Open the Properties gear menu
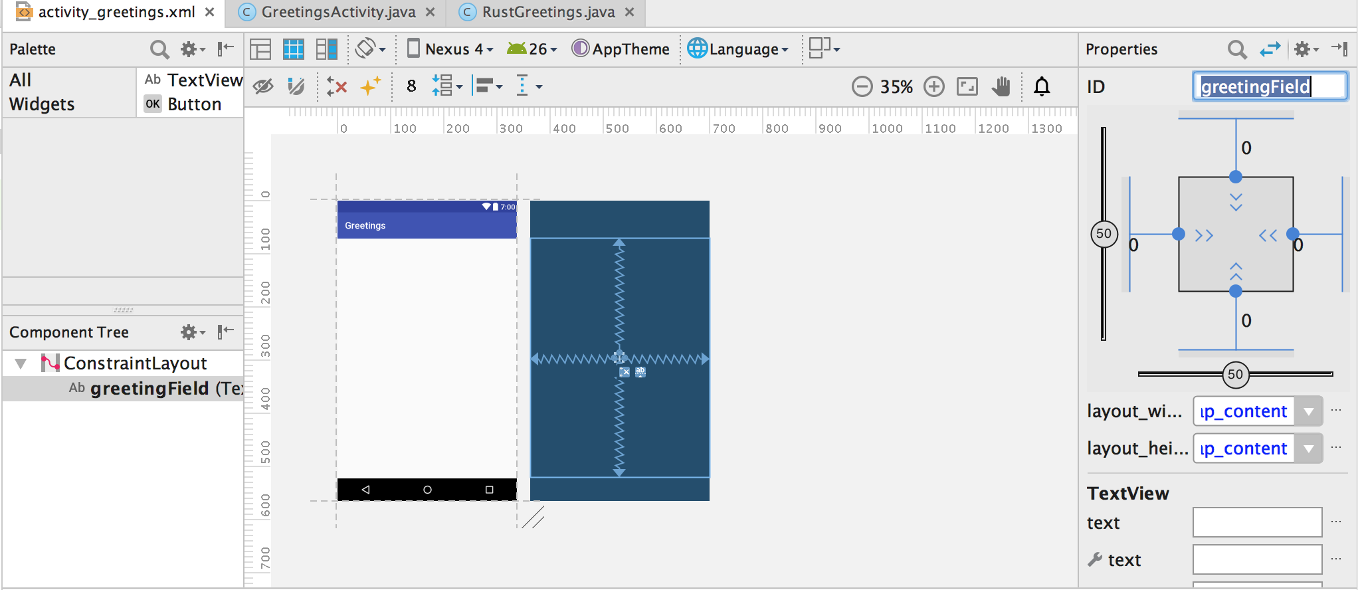Viewport: 1358px width, 590px height. [1306, 49]
